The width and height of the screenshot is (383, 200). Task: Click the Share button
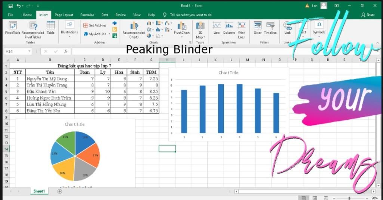pos(368,15)
